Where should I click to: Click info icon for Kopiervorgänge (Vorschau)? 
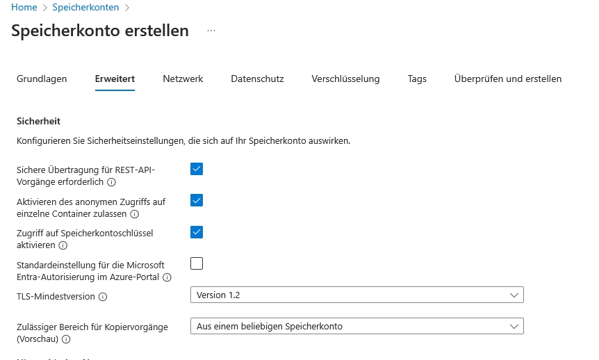pos(67,340)
